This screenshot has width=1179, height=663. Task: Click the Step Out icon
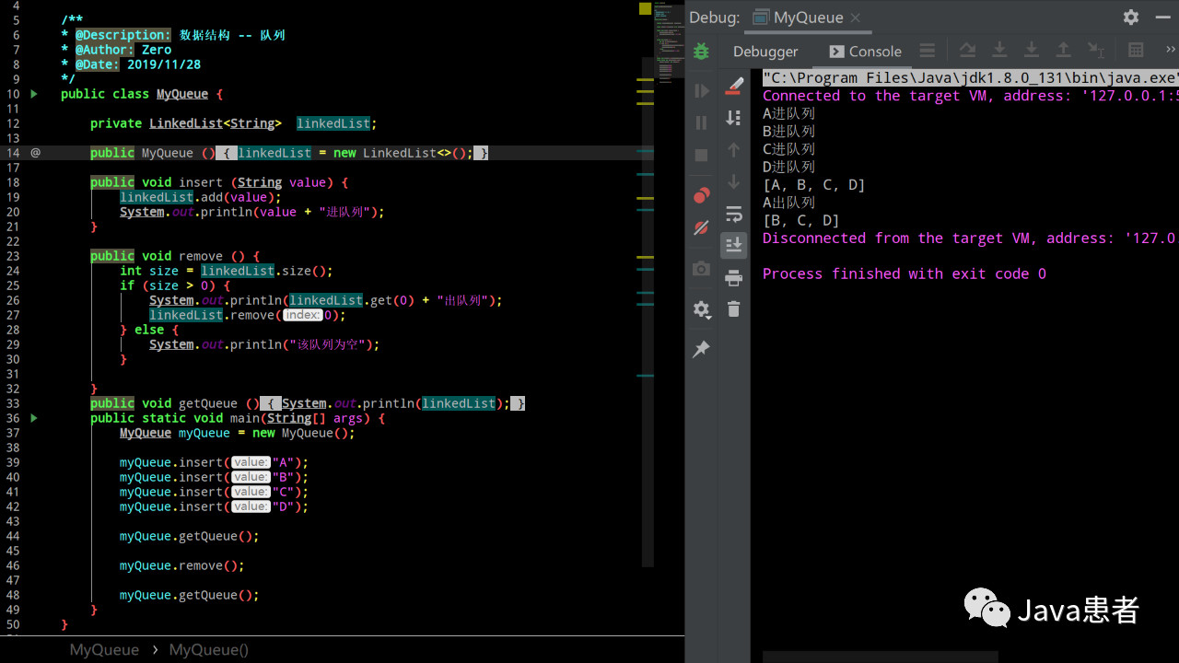click(x=1064, y=51)
